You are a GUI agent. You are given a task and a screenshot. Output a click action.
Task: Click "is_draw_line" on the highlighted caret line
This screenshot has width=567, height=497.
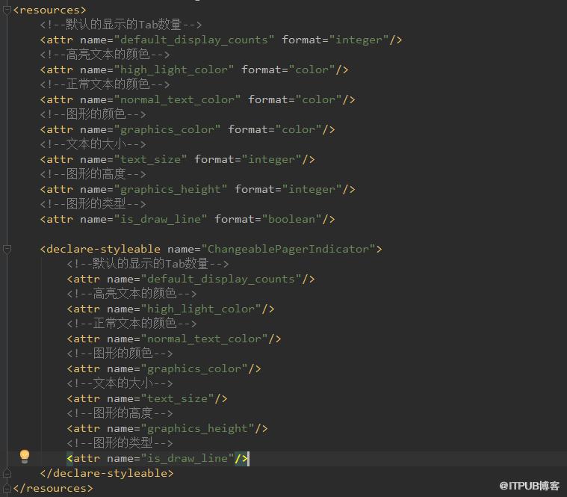tap(188, 458)
